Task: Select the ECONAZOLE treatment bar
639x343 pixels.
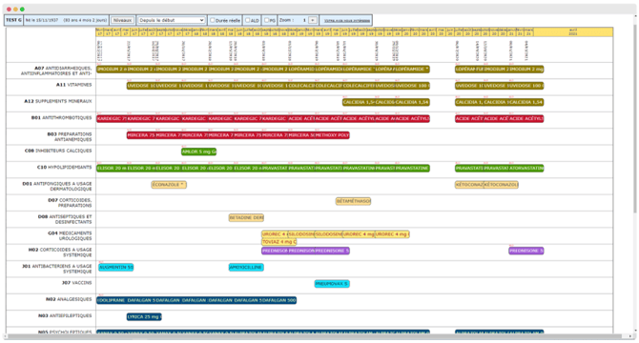Action: click(x=169, y=185)
